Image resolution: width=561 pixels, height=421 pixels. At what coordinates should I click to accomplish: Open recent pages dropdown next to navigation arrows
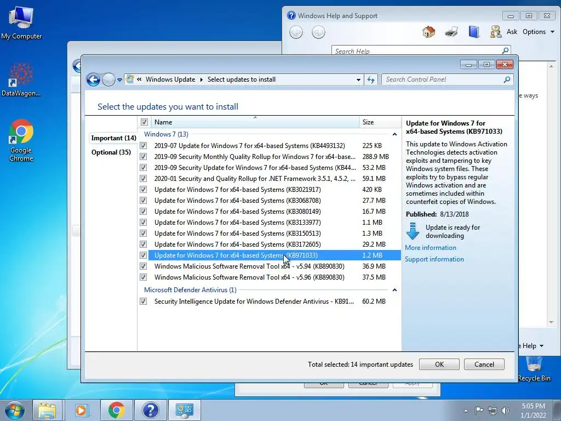[119, 80]
